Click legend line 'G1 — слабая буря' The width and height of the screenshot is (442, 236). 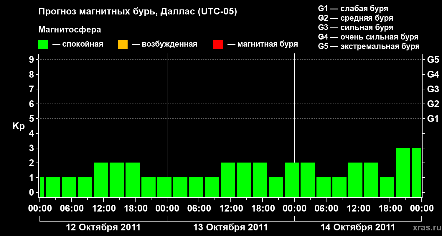[353, 9]
